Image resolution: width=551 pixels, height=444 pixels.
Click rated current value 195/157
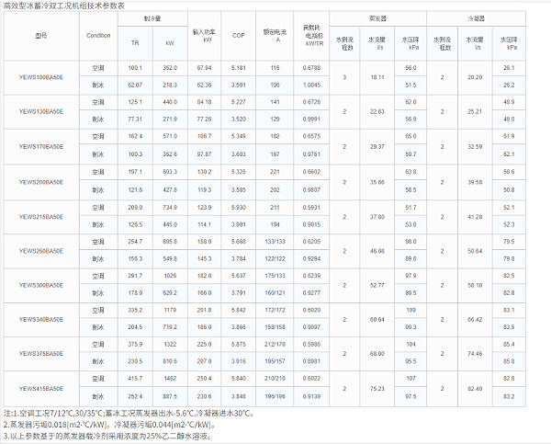tap(275, 361)
